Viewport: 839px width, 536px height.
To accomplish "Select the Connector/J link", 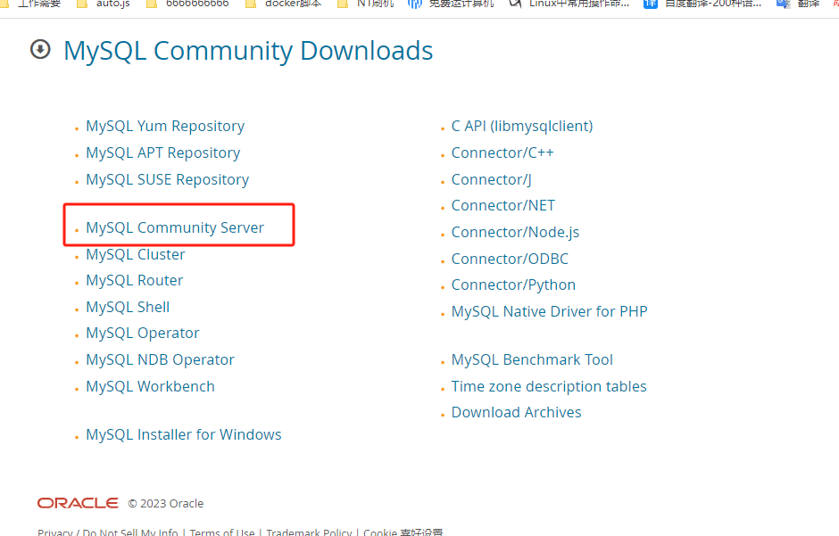I will [491, 179].
